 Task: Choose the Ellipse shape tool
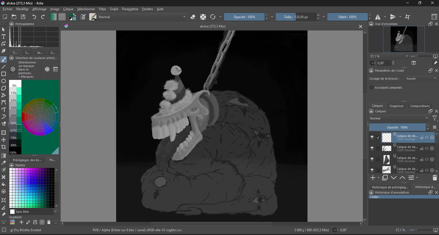pos(4,81)
